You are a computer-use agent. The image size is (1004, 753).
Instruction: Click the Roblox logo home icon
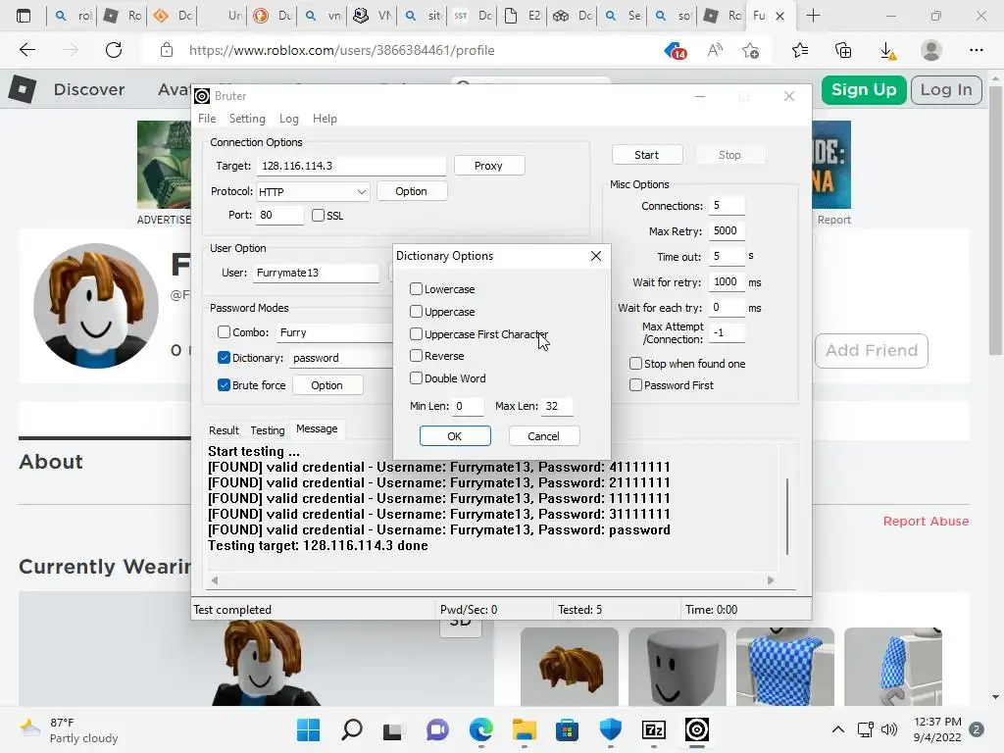23,89
